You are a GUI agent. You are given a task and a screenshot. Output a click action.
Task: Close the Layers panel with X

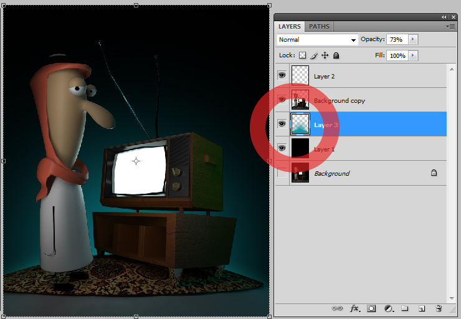[454, 17]
